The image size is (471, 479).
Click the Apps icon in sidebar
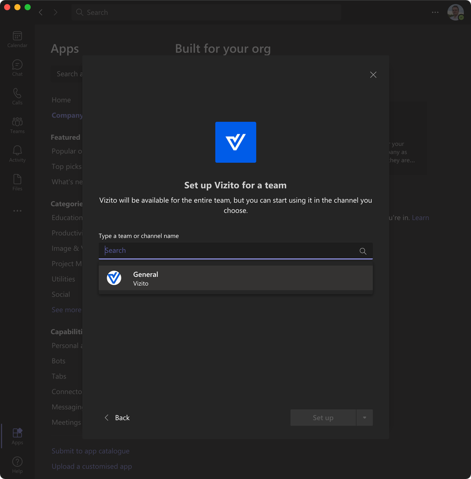[x=17, y=436]
